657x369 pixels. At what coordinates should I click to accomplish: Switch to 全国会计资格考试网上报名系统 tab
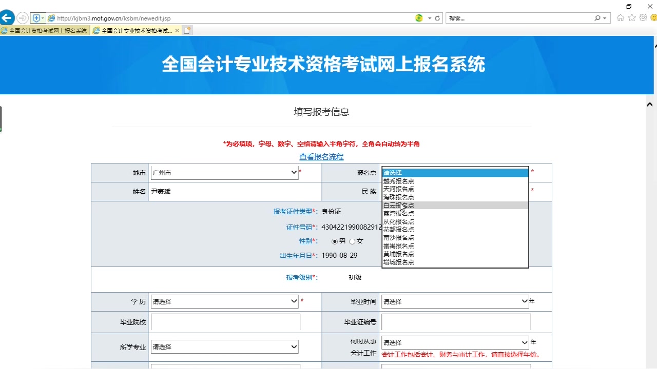tap(45, 31)
